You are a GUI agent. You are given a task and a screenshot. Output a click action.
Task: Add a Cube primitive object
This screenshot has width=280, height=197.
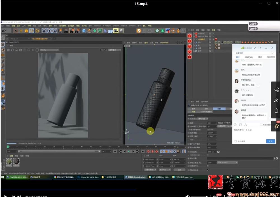(x=84, y=31)
